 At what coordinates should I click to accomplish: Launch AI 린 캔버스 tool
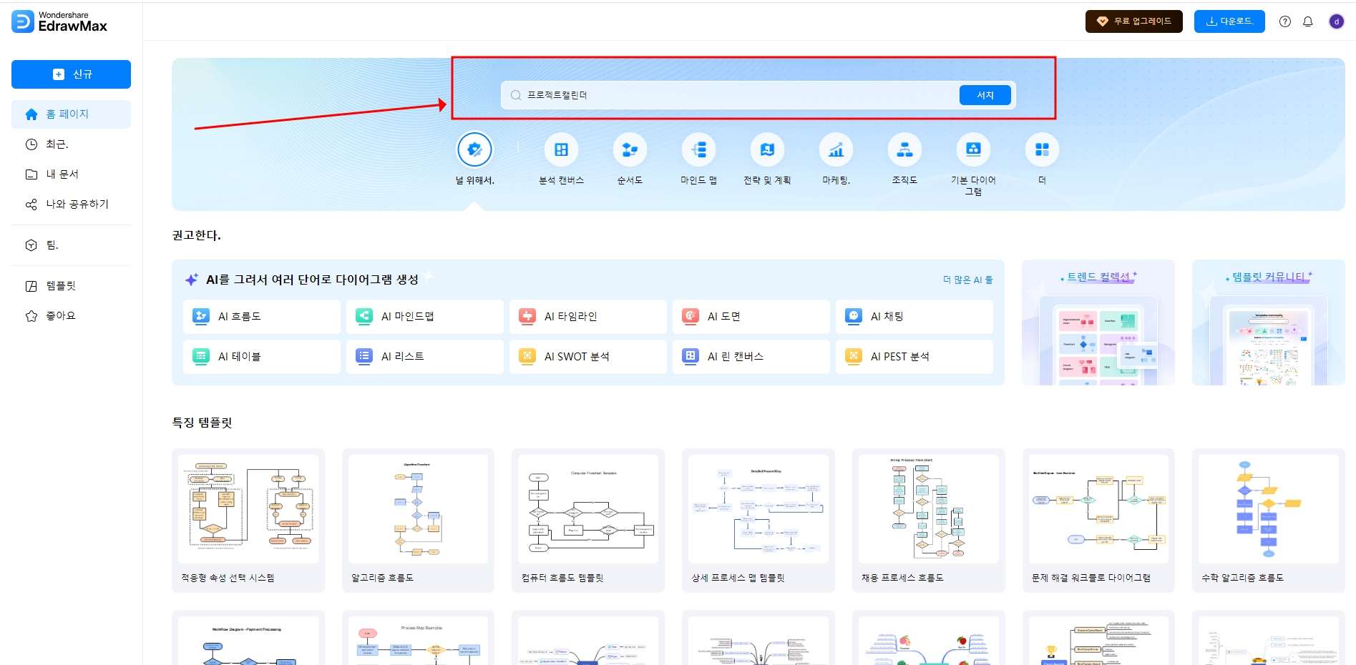pyautogui.click(x=751, y=356)
